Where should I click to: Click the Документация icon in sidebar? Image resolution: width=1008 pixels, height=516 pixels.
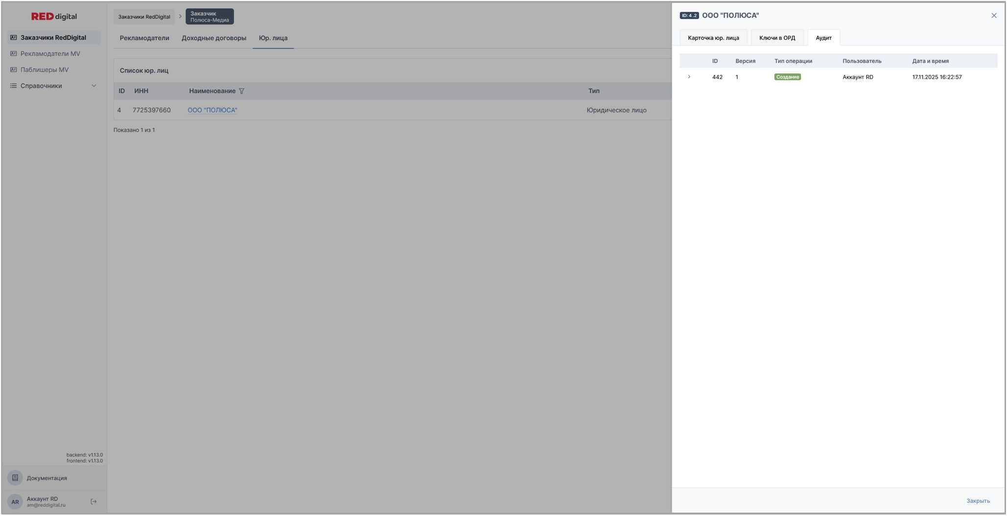(x=15, y=478)
